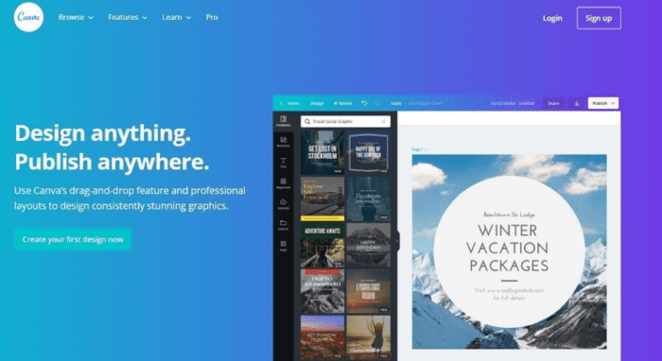Click the Design anything. Publish anywhere. heading

click(112, 147)
